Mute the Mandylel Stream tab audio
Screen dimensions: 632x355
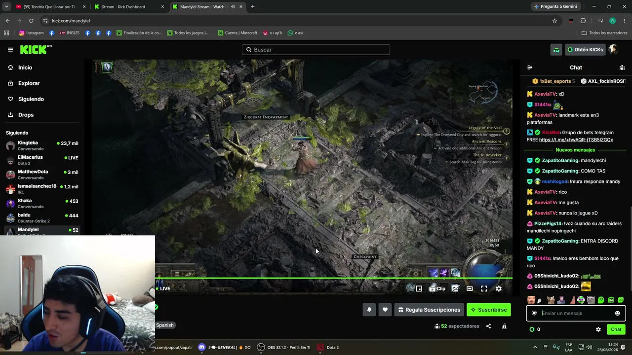pyautogui.click(x=233, y=7)
